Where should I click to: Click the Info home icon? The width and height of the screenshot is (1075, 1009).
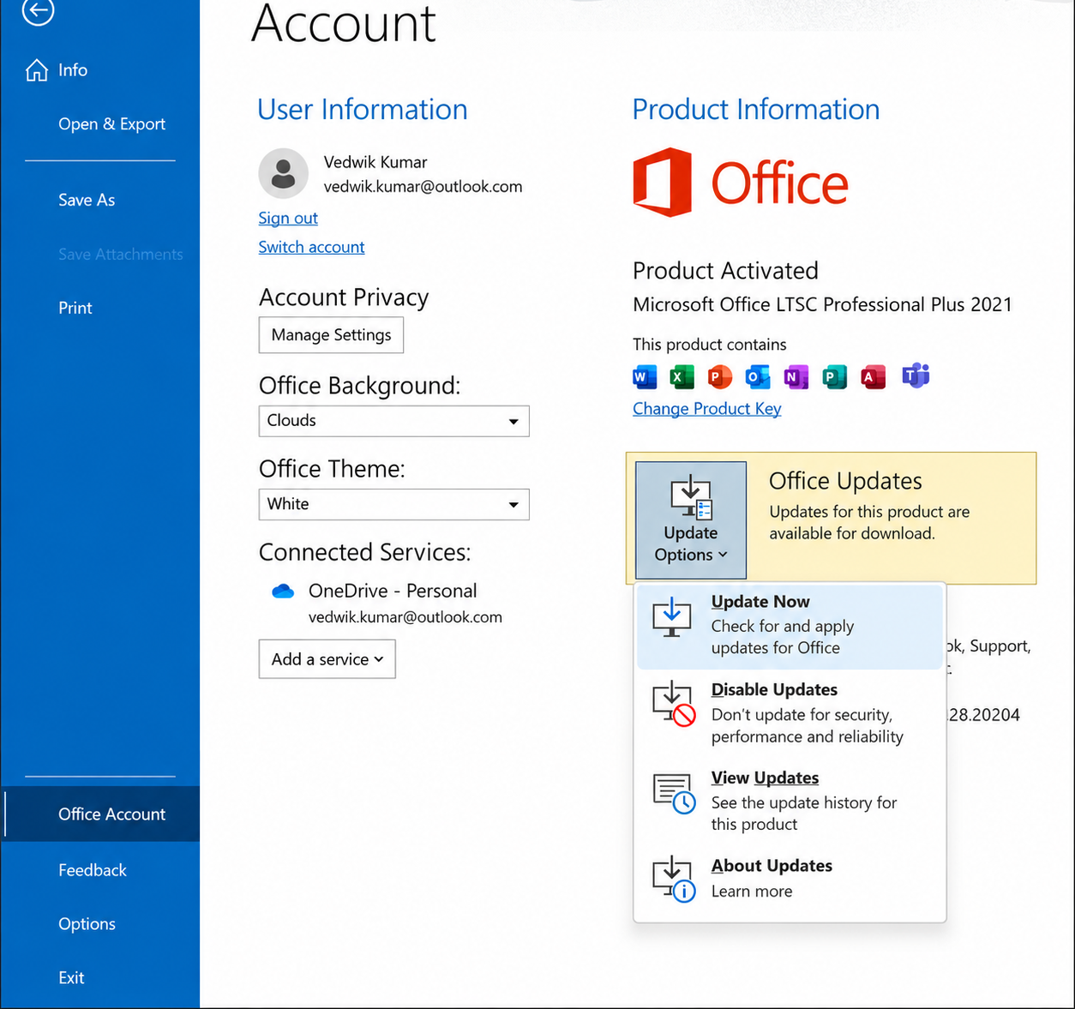37,70
